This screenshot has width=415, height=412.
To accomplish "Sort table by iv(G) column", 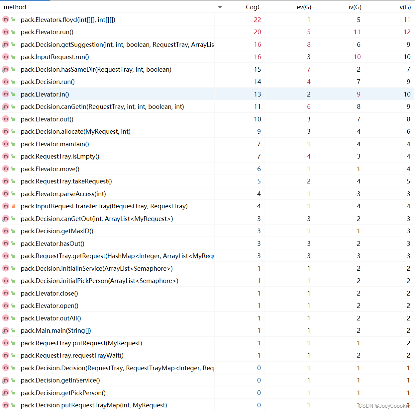I will point(355,7).
